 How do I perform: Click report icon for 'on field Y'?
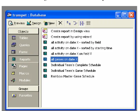pos(45,53)
